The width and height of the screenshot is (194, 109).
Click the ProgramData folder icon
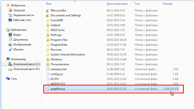tap(48, 45)
